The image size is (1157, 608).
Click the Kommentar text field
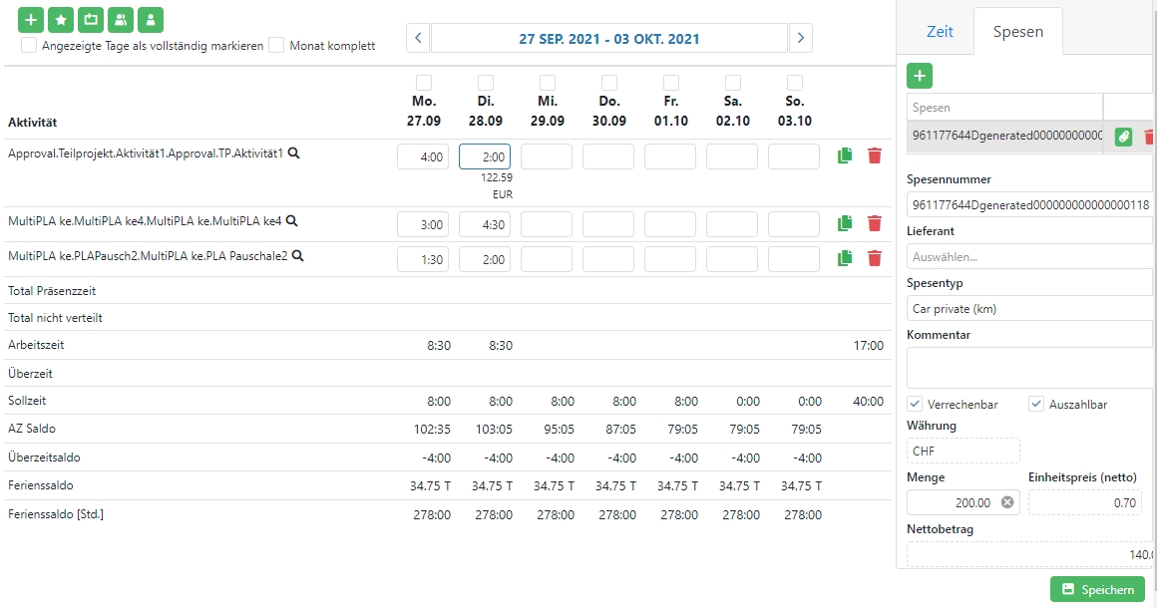(x=1029, y=368)
